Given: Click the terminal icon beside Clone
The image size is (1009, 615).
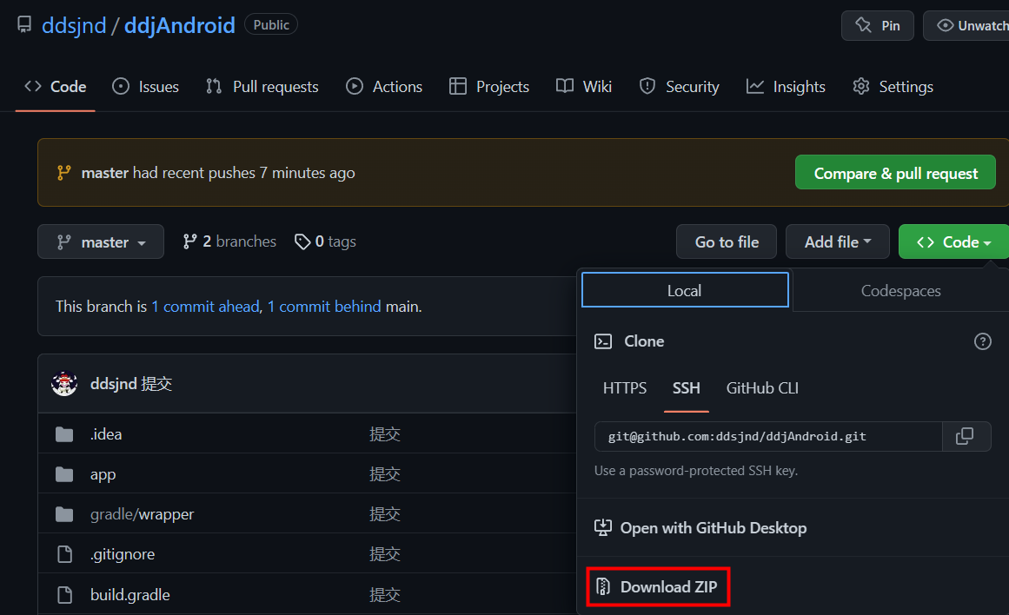Looking at the screenshot, I should point(603,341).
